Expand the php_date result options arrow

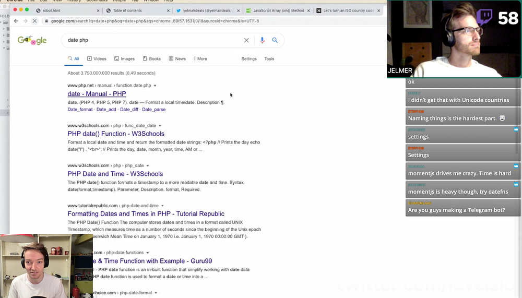148,165
